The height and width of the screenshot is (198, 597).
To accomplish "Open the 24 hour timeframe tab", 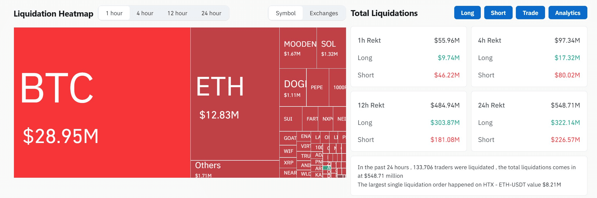I will tap(211, 13).
